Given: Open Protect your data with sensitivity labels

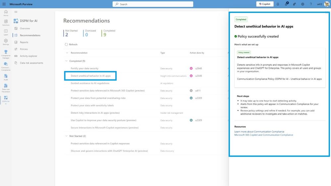Looking at the screenshot, I should [x=92, y=106].
